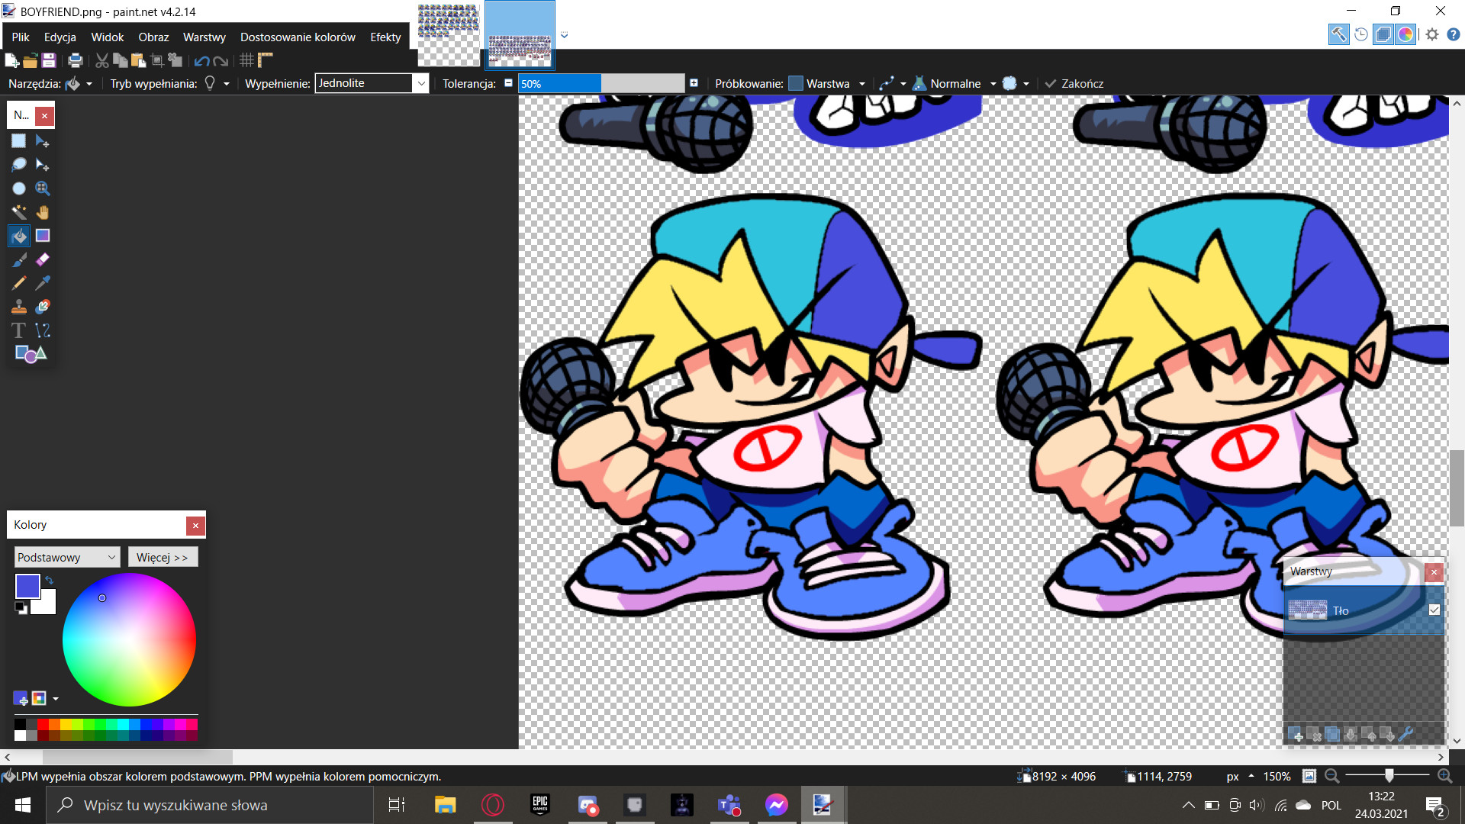Select the Lasso Select tool
Screen dimensions: 1465x824
pos(19,165)
